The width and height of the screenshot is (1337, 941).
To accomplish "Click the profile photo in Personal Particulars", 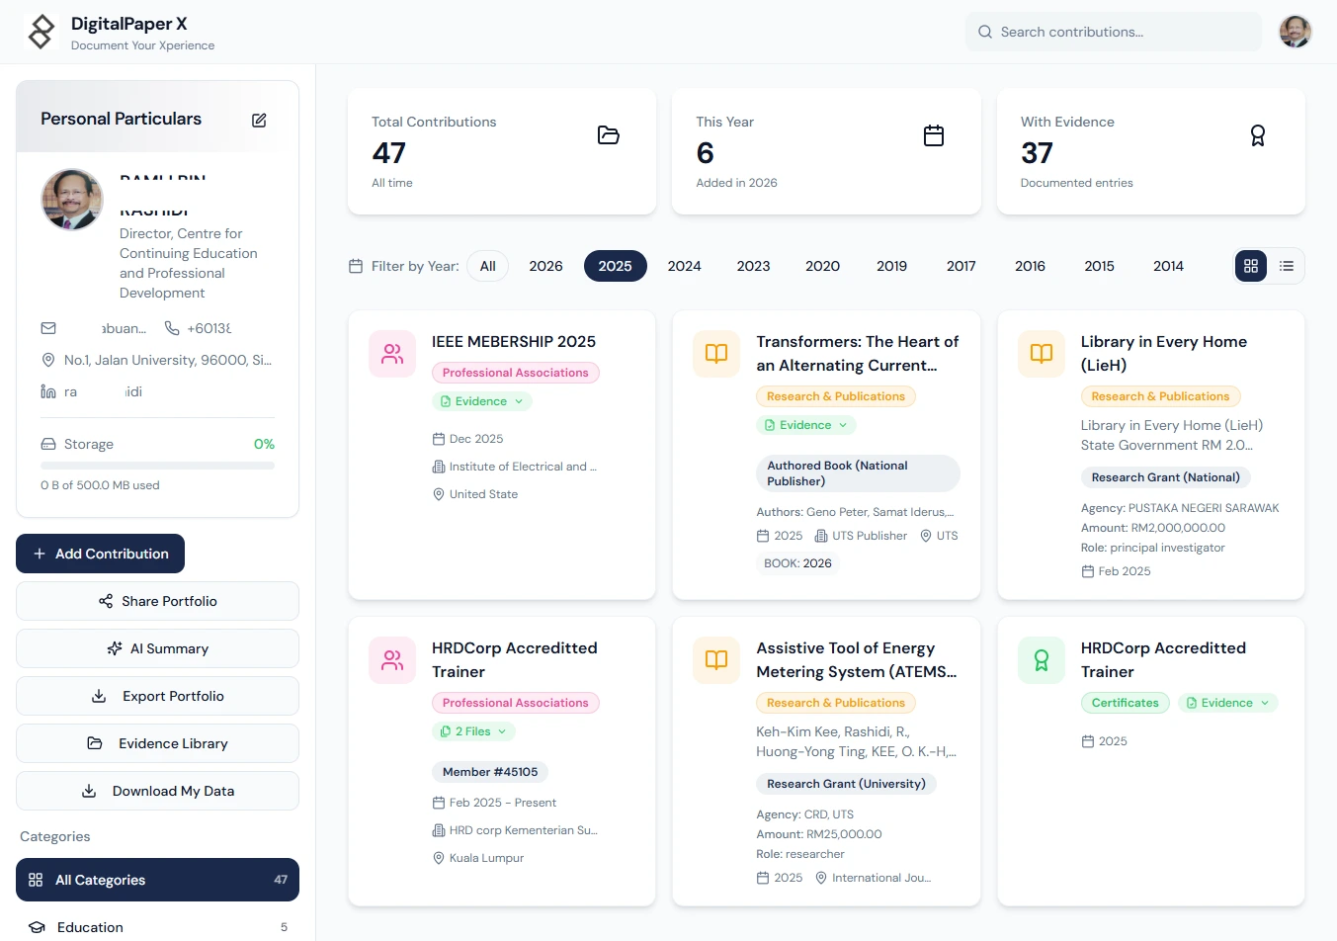I will click(72, 200).
